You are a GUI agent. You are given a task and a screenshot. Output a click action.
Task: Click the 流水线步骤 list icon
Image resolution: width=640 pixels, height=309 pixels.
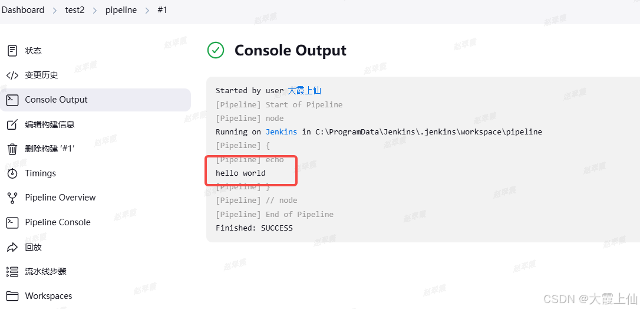point(12,271)
